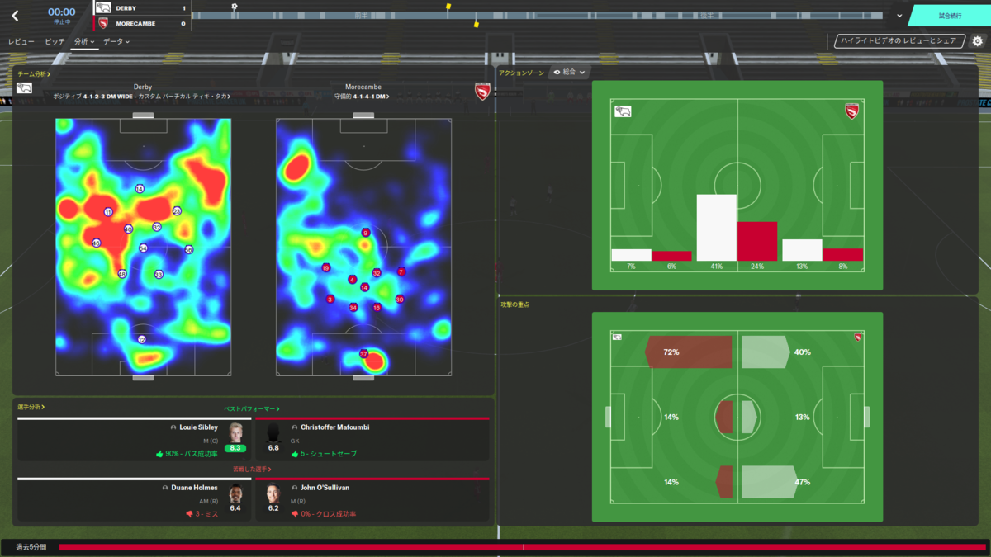Click Derby crest beside team analysis heatmap
This screenshot has width=991, height=557.
(25, 87)
